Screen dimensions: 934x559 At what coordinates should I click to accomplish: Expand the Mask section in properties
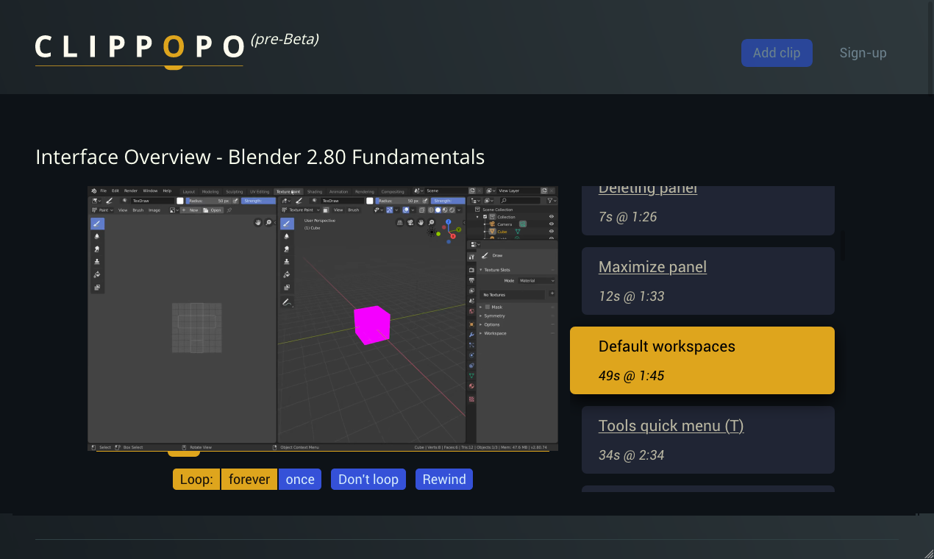point(496,307)
